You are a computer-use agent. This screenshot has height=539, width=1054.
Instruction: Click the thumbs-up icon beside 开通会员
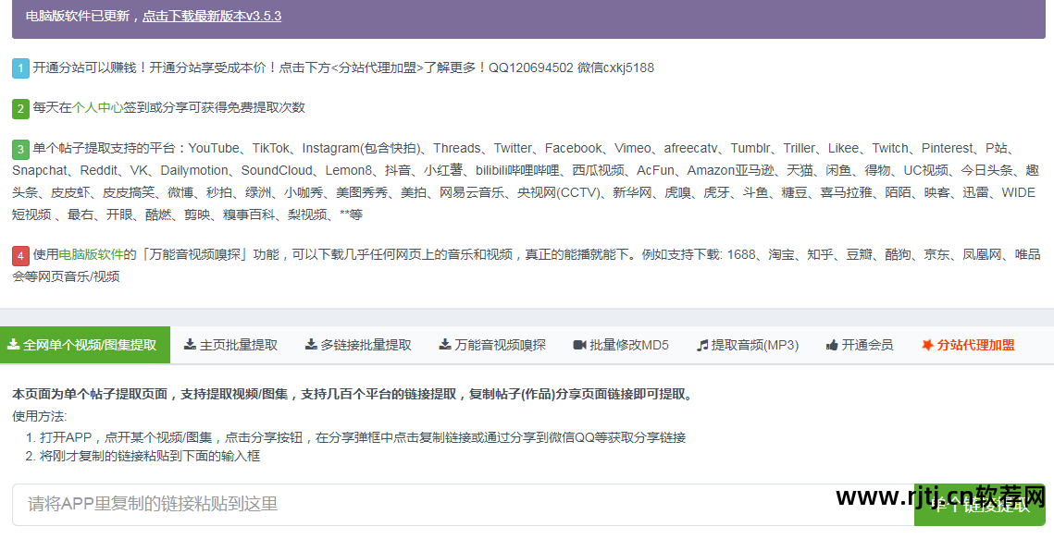tap(832, 344)
